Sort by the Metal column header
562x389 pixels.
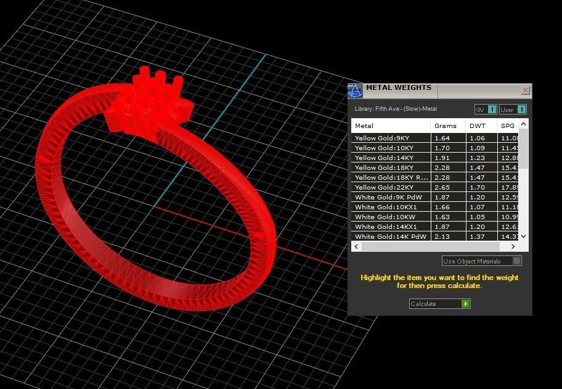pyautogui.click(x=391, y=126)
